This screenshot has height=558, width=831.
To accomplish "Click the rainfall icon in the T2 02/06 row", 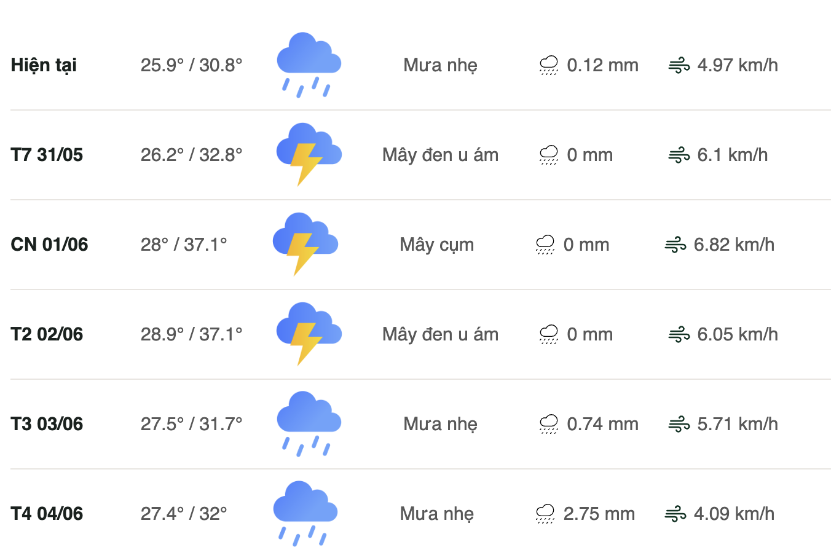I will click(x=548, y=334).
